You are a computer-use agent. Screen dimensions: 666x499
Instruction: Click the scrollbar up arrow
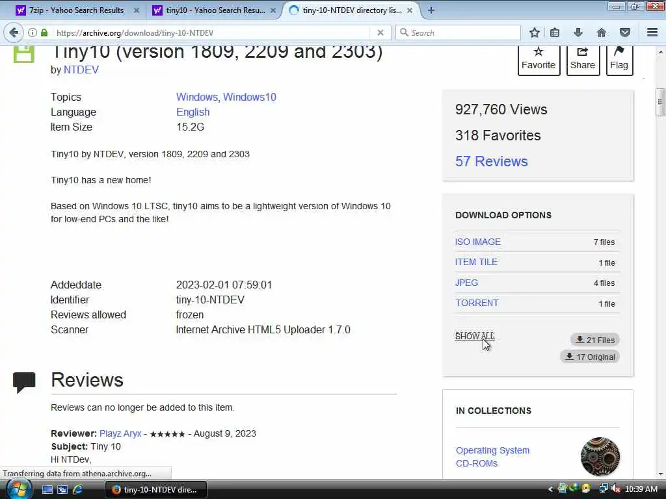click(x=660, y=52)
